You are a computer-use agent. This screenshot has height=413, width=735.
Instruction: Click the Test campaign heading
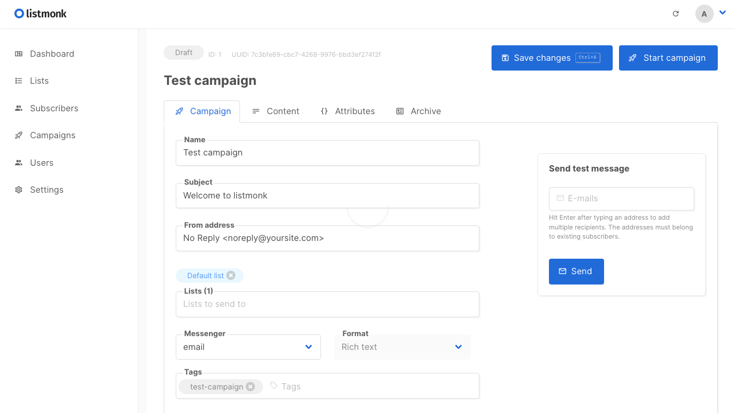click(x=210, y=80)
